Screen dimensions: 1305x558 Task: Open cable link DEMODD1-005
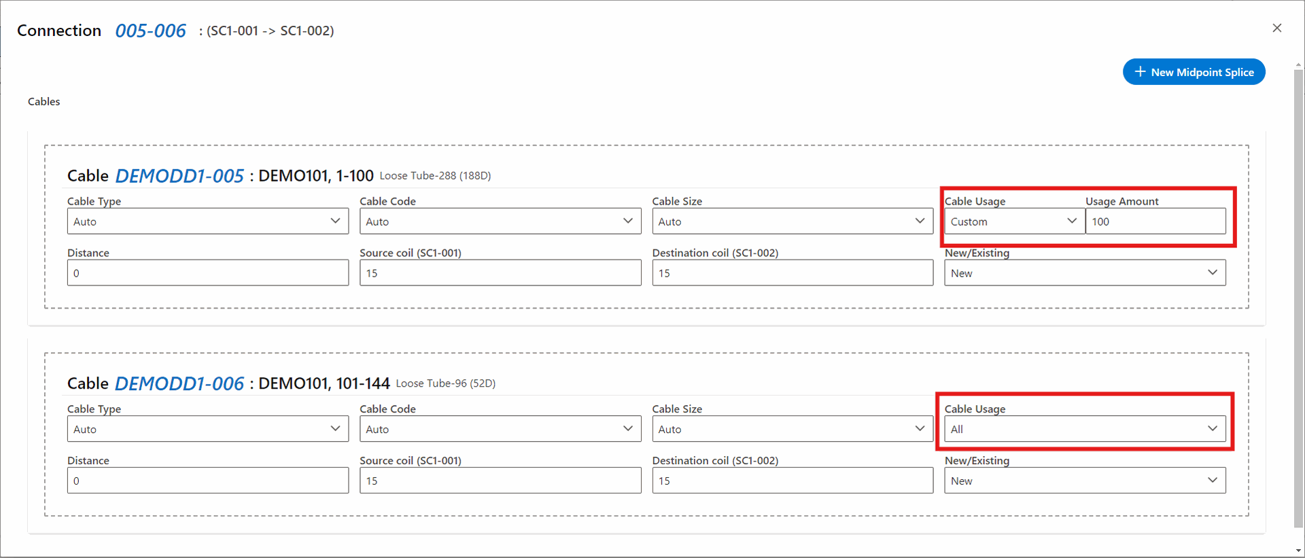(x=179, y=175)
